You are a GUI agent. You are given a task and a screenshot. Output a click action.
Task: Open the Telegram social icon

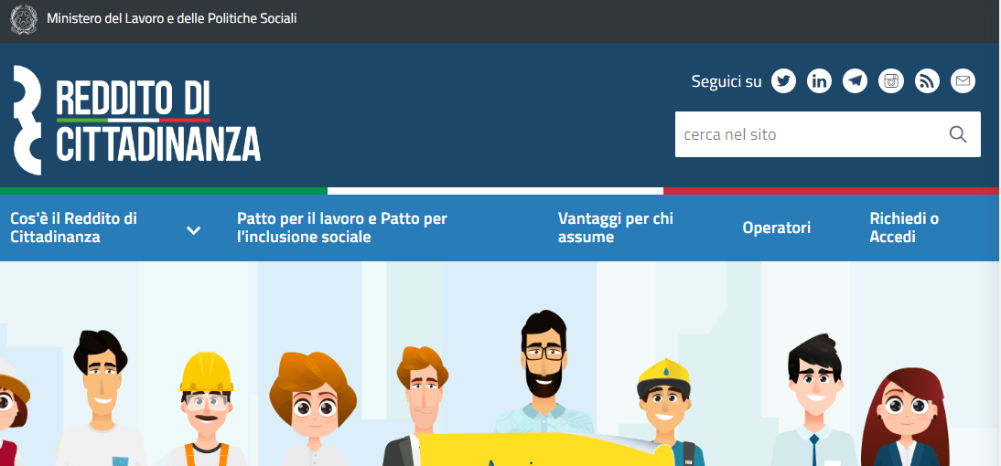[855, 81]
